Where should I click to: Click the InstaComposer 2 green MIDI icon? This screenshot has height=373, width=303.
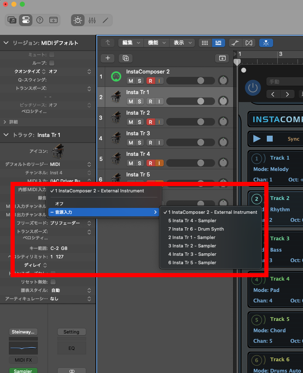[116, 76]
